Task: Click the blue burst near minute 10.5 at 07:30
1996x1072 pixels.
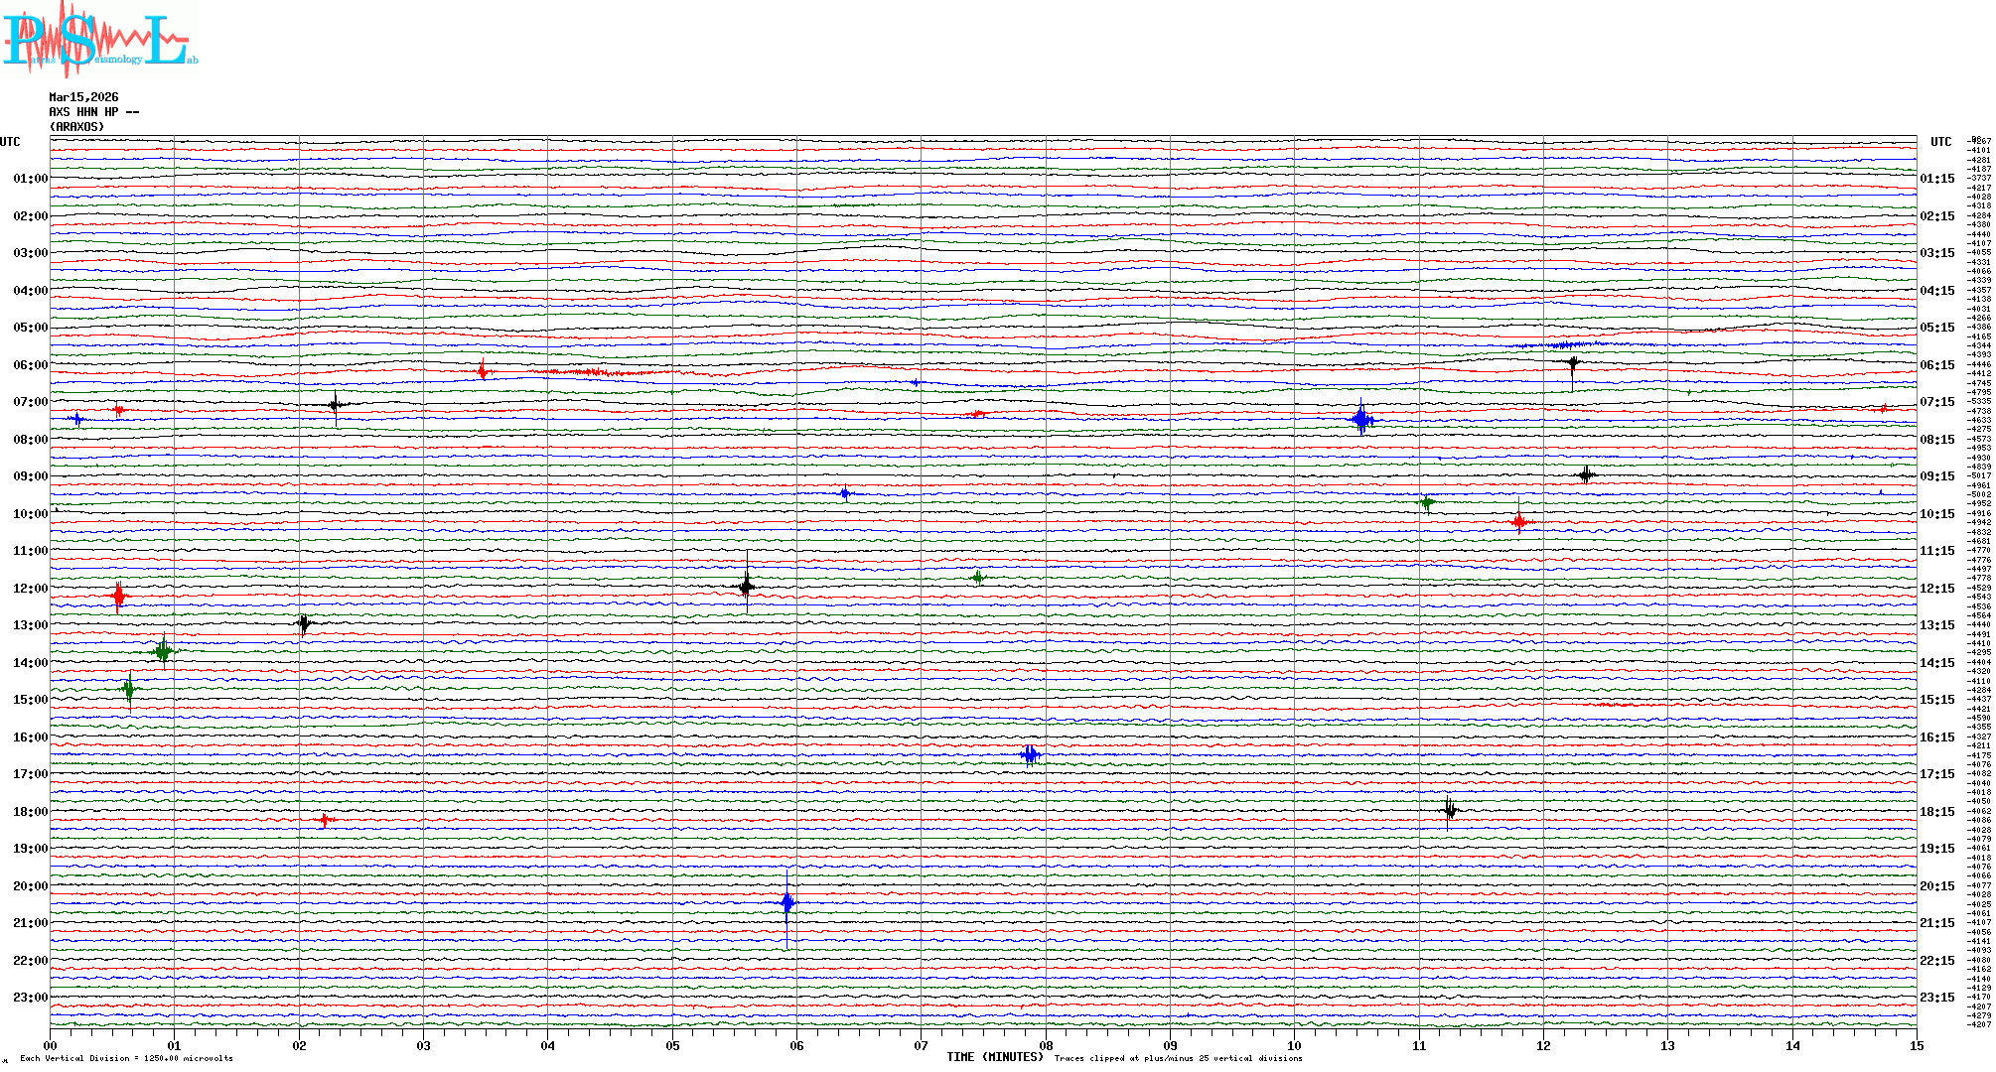Action: pyautogui.click(x=1361, y=420)
